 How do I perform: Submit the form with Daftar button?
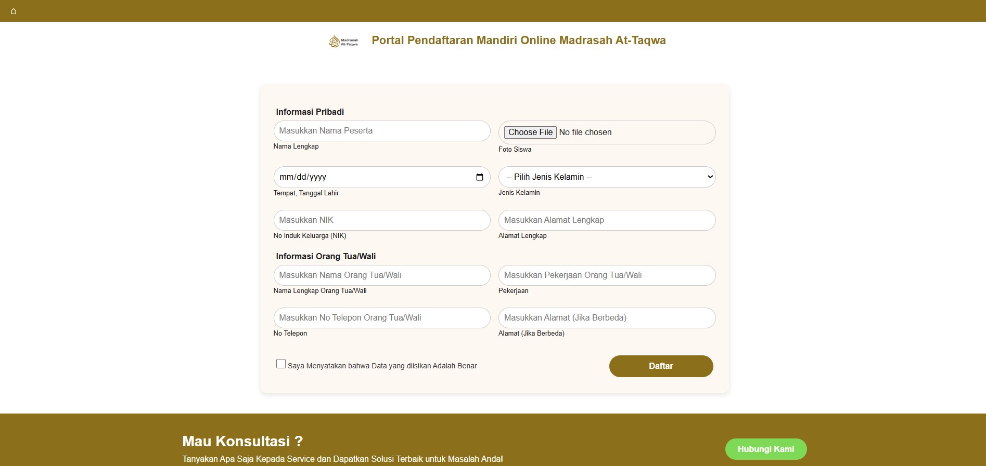coord(661,366)
